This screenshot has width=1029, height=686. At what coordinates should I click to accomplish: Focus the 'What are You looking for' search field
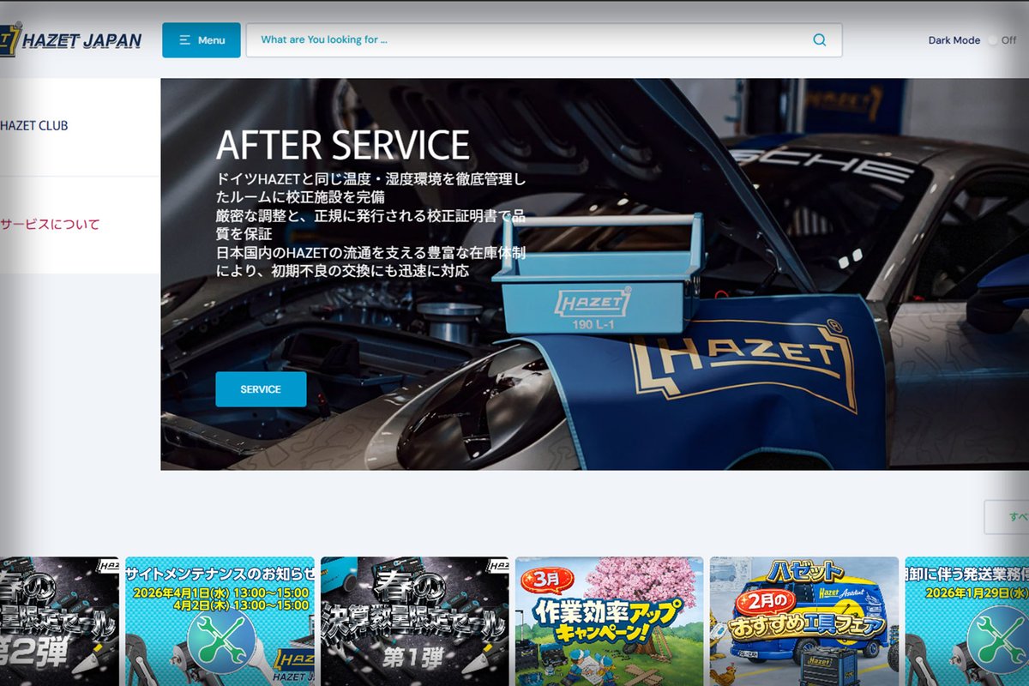click(544, 40)
